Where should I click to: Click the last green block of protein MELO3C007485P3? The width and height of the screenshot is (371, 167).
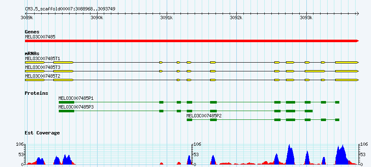pyautogui.click(x=308, y=111)
